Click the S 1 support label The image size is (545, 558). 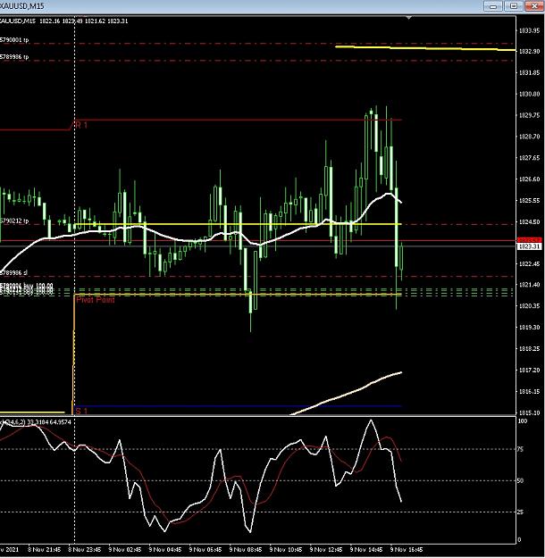coord(81,412)
